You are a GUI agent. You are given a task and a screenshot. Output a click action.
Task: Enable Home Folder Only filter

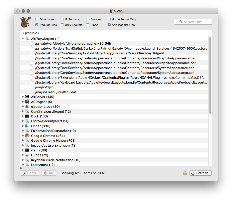coord(109,19)
